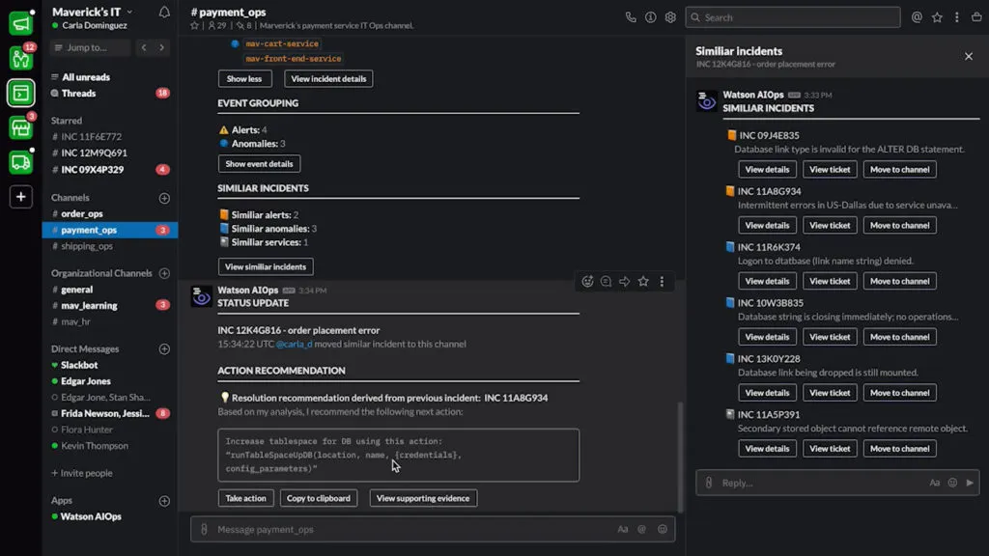Open the order_ops channel
The image size is (989, 556).
tap(81, 213)
